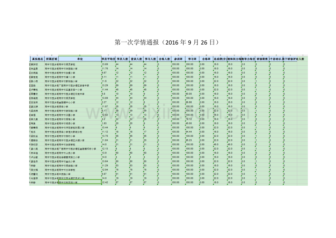Select the average score cell 13.75
This screenshot has height=238, width=336.
108,136
